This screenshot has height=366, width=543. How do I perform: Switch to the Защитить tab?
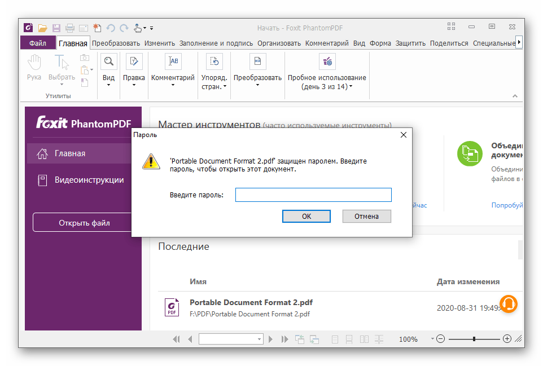(x=410, y=43)
